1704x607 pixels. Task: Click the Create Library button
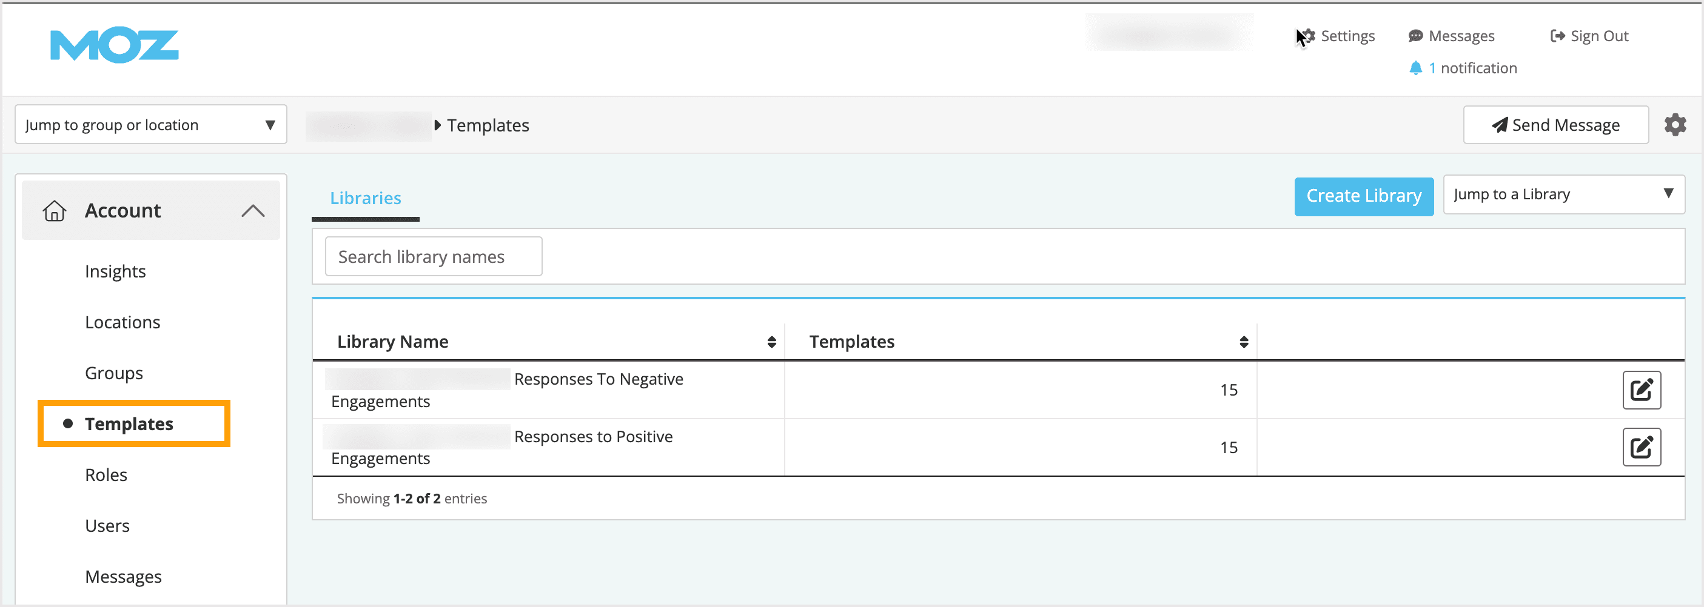click(1364, 196)
